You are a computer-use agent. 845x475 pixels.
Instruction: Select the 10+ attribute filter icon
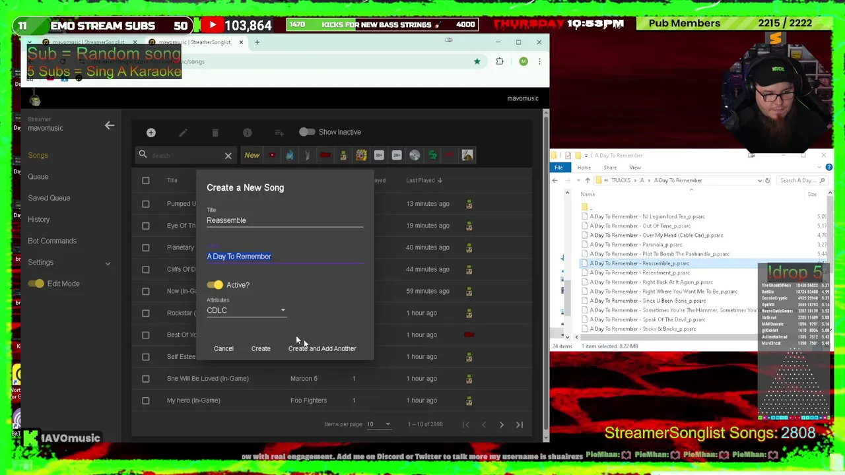379,155
